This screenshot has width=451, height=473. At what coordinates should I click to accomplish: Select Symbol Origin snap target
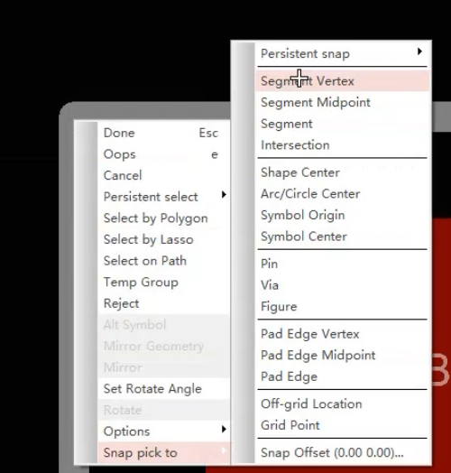point(342,215)
